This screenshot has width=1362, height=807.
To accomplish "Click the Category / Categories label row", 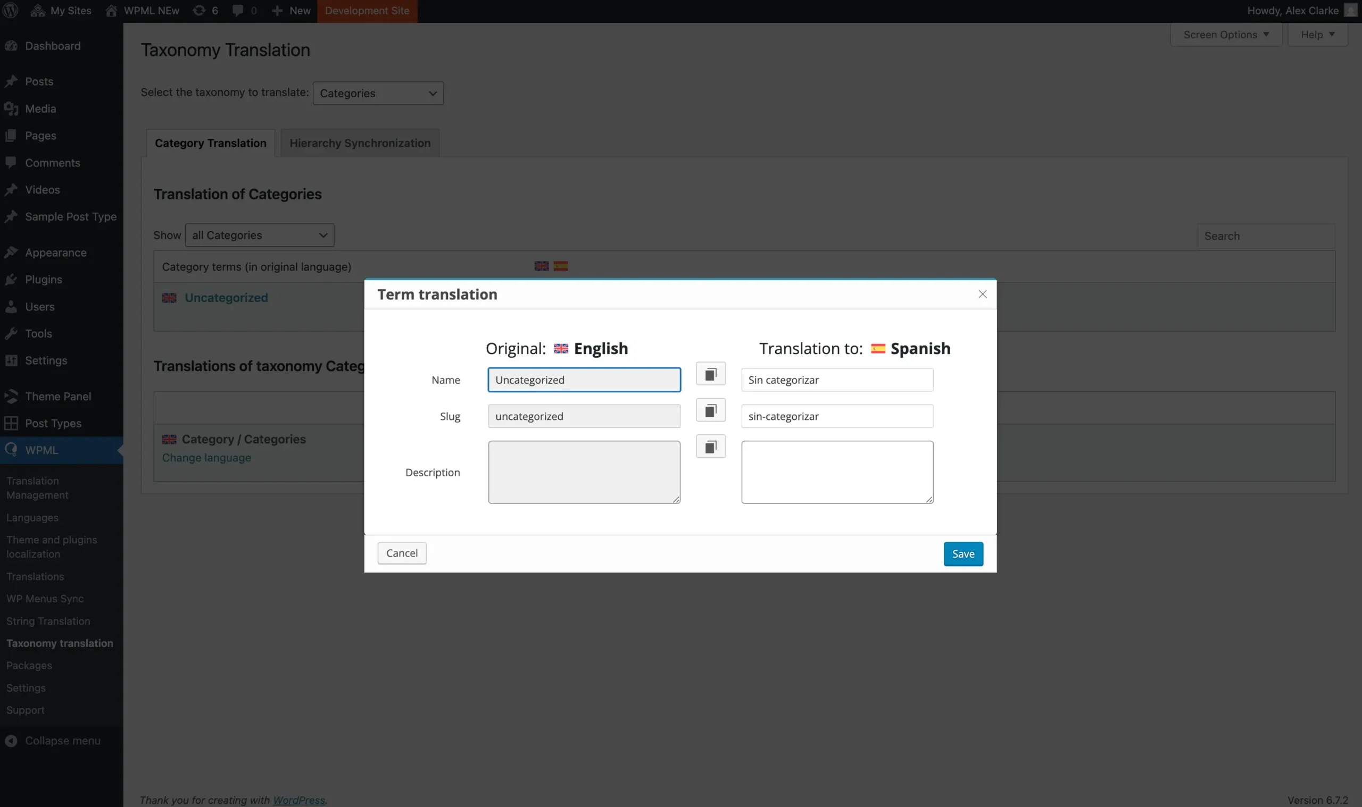I will (244, 440).
